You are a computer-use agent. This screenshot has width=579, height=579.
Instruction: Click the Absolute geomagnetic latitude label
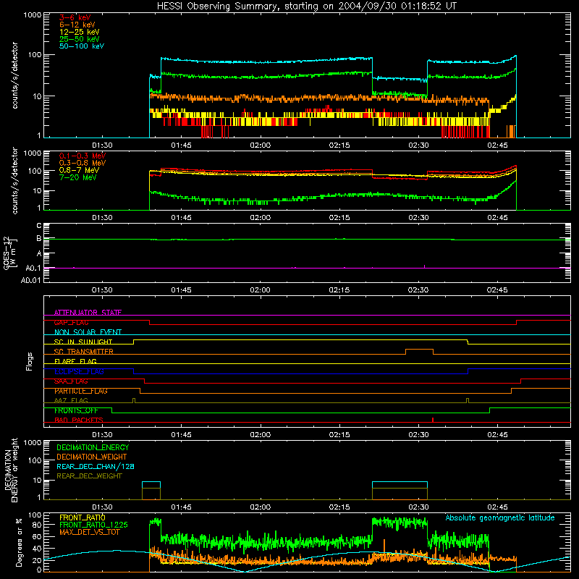pyautogui.click(x=500, y=517)
